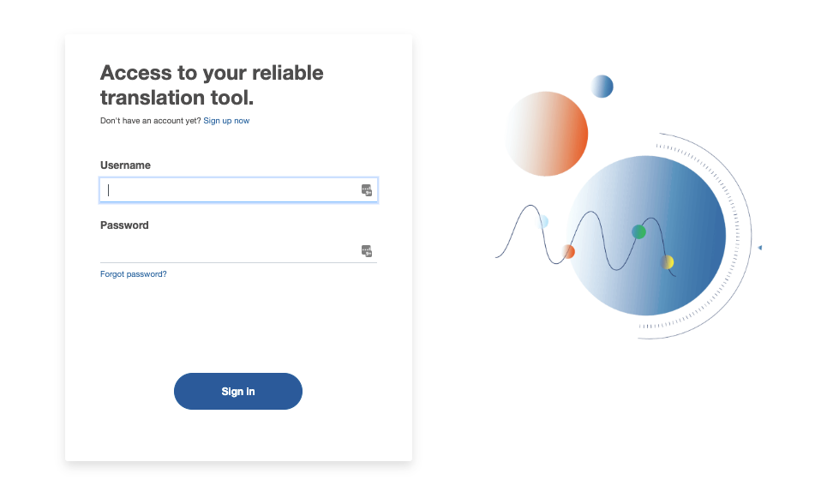Click the orange-red dot on the wave line
This screenshot has height=486, width=827.
coord(568,252)
